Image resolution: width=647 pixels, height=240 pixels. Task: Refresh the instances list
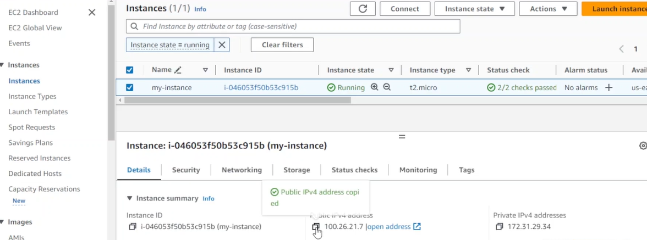pos(363,9)
